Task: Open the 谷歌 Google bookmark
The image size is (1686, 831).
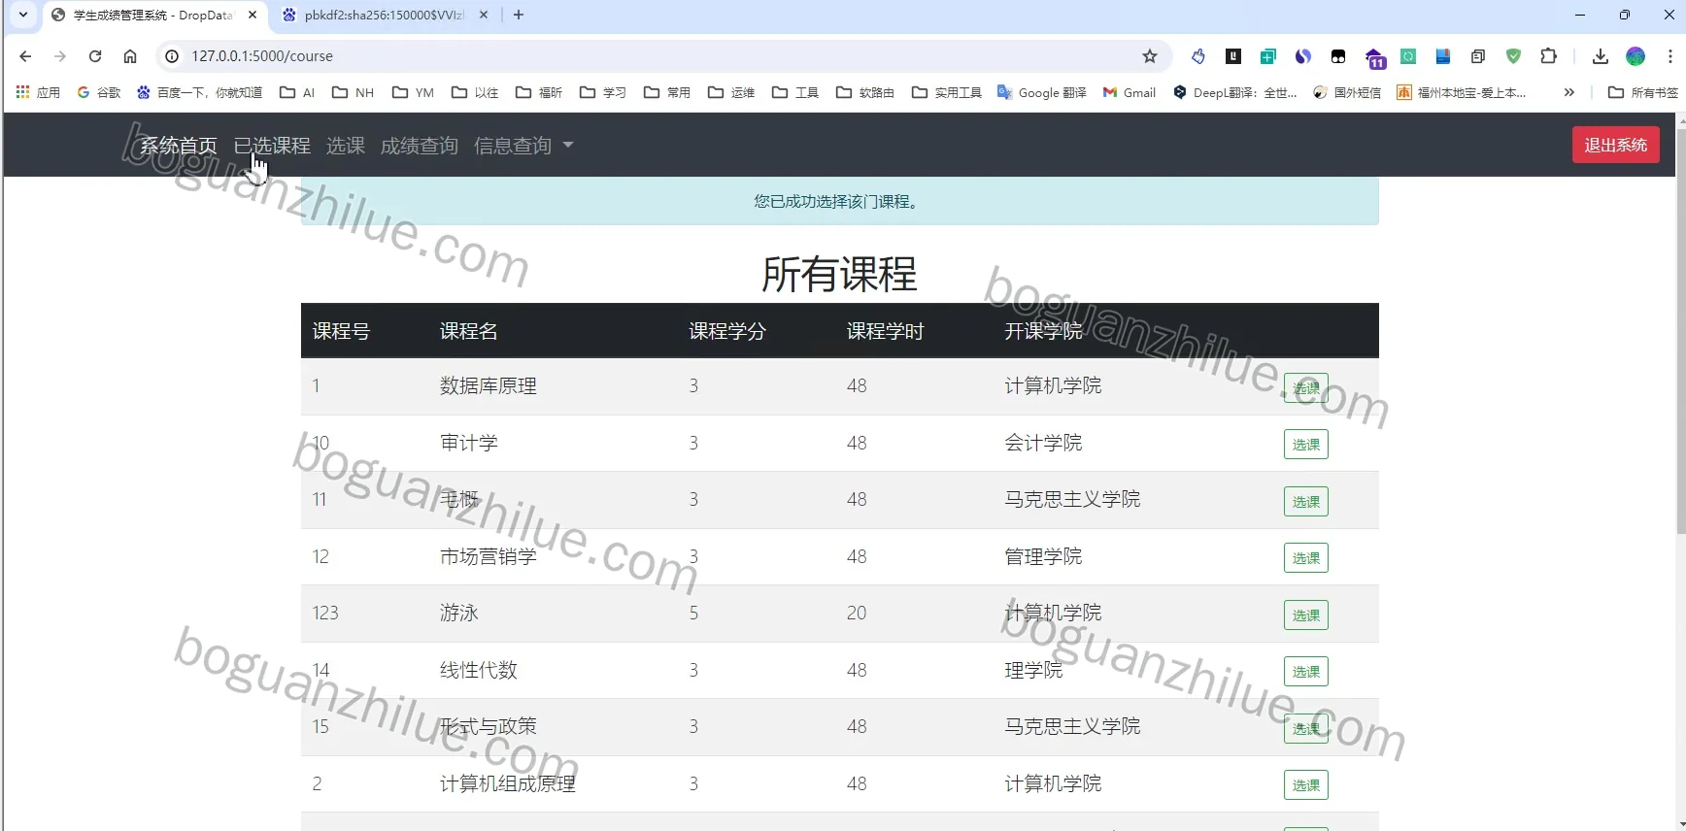Action: tap(99, 92)
